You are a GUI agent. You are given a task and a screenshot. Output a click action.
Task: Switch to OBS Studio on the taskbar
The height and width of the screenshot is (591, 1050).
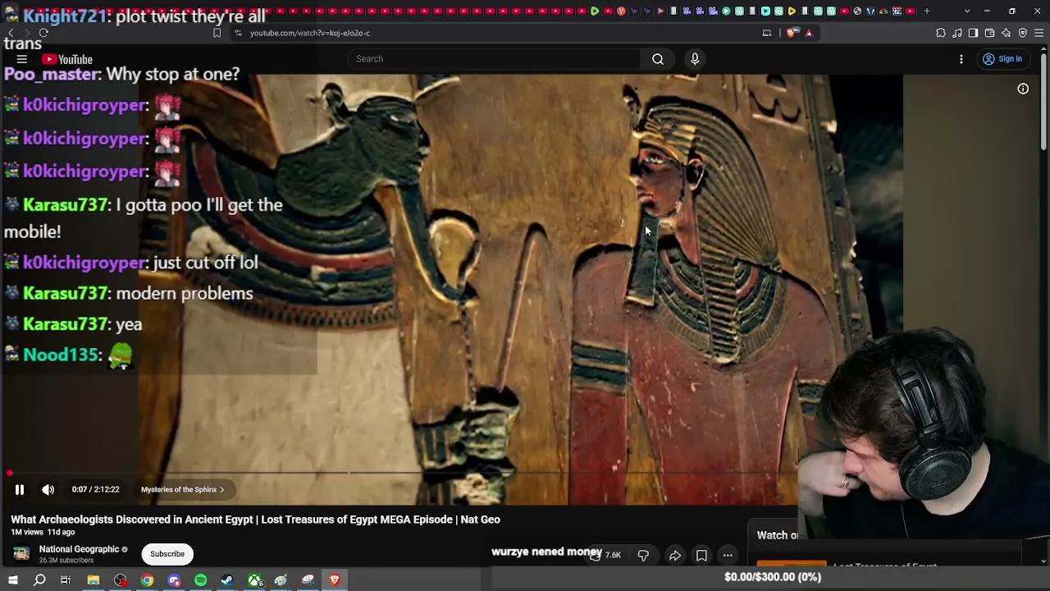(x=121, y=580)
